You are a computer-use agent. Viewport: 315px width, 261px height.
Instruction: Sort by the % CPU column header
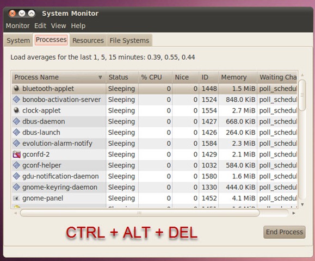[x=155, y=77]
